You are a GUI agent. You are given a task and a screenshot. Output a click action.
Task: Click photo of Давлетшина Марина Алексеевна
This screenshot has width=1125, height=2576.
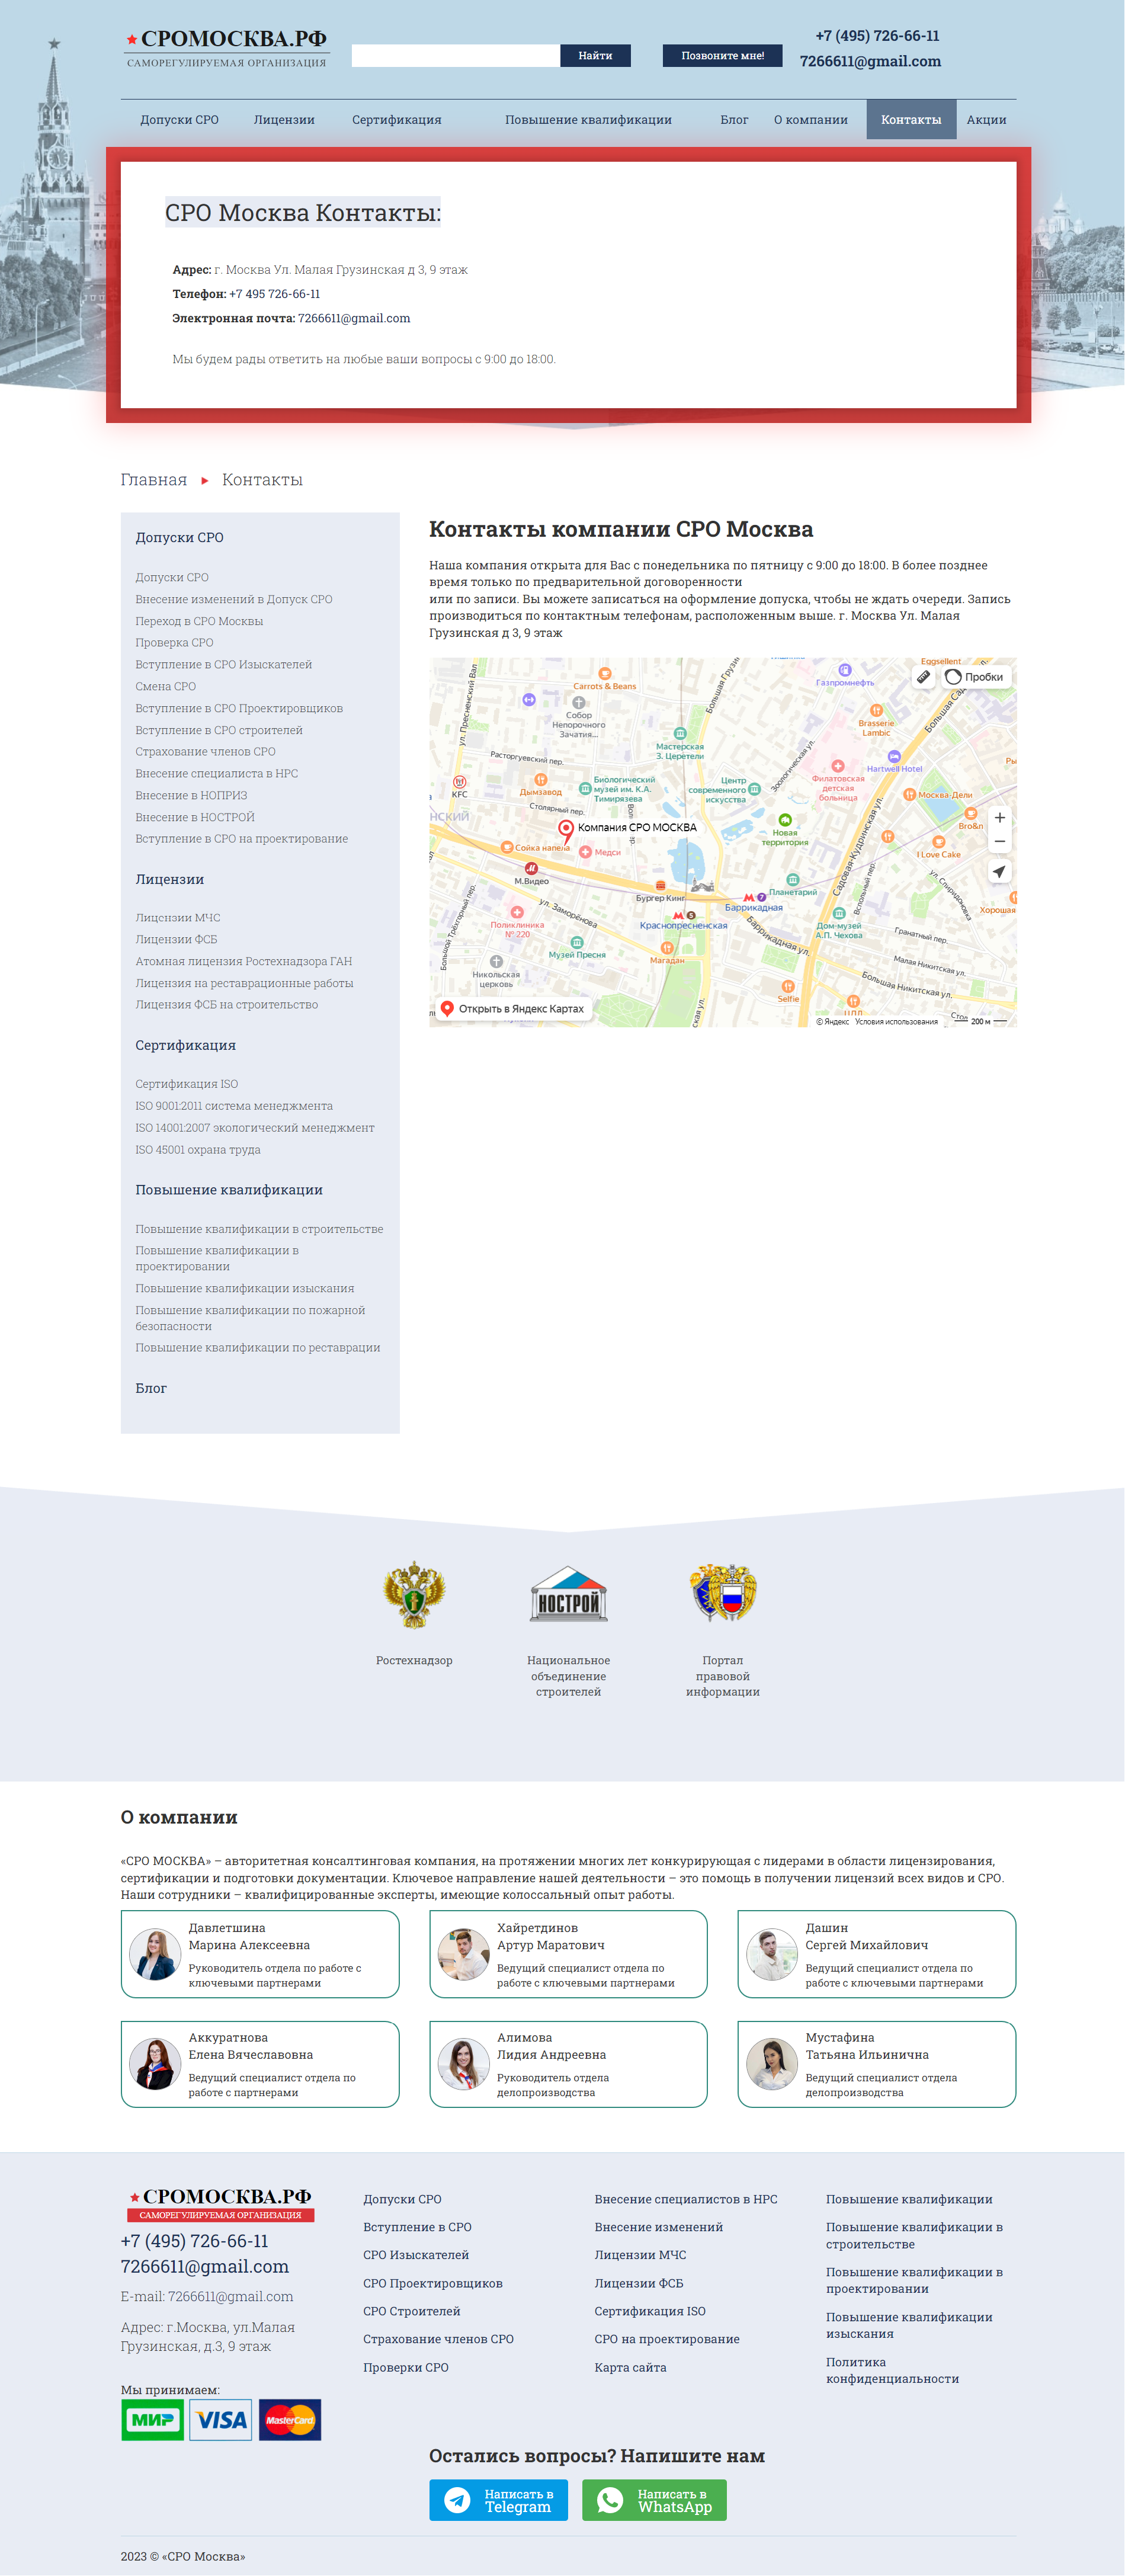[154, 1954]
